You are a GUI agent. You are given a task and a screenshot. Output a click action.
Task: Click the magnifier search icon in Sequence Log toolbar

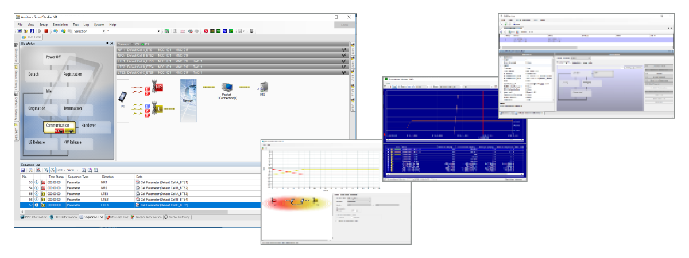click(38, 170)
